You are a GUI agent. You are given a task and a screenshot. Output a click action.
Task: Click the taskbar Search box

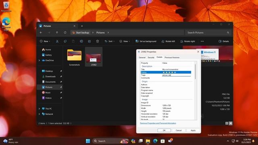pyautogui.click(x=110, y=141)
